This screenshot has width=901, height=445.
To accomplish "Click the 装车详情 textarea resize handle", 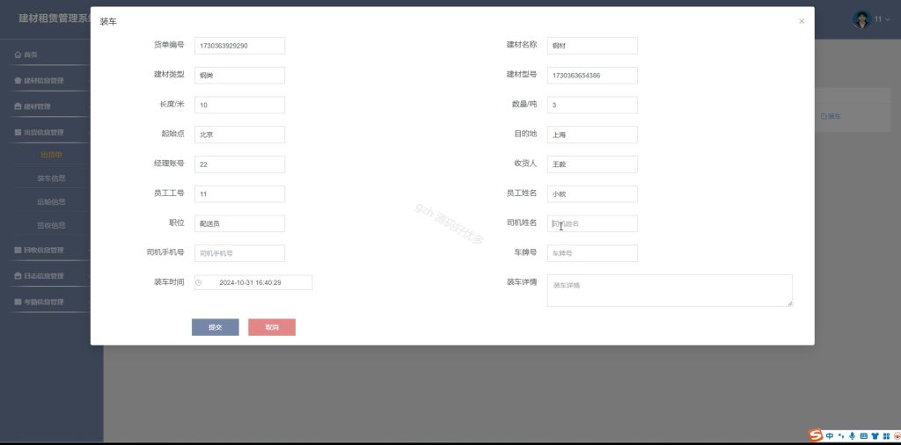I will pos(790,303).
